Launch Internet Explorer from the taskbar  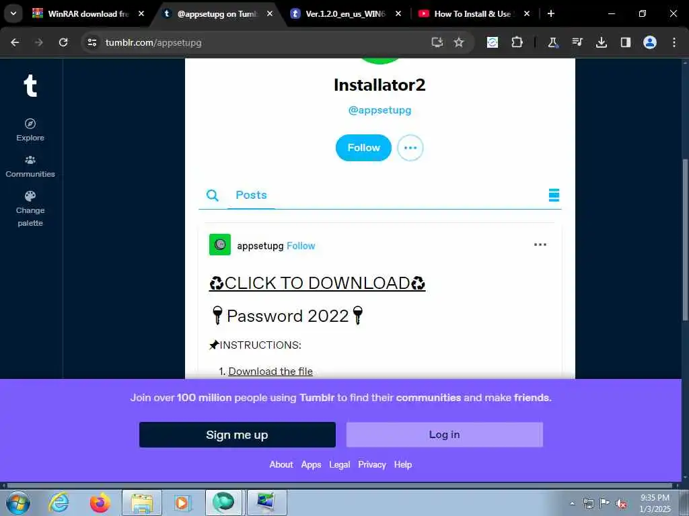coord(59,503)
